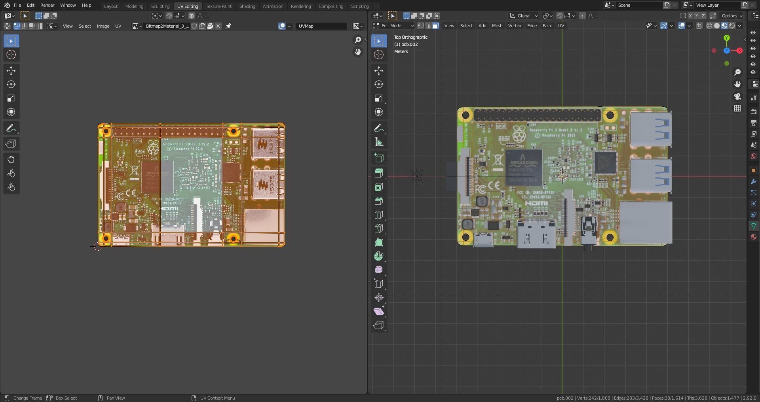The height and width of the screenshot is (402, 760).
Task: Open Object Data properties green triangle tab
Action: pos(753,226)
